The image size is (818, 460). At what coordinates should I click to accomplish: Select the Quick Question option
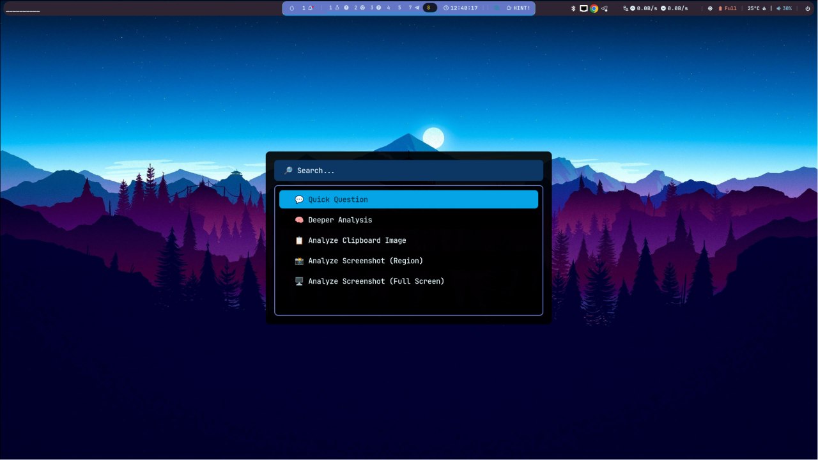[x=408, y=199]
